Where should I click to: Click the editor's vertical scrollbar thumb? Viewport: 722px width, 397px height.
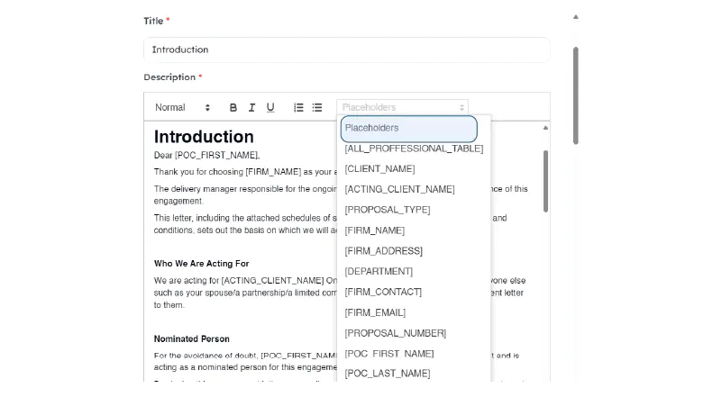pos(545,180)
